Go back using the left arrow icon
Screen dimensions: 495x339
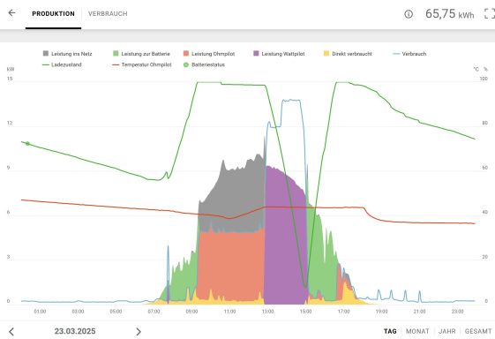point(11,13)
